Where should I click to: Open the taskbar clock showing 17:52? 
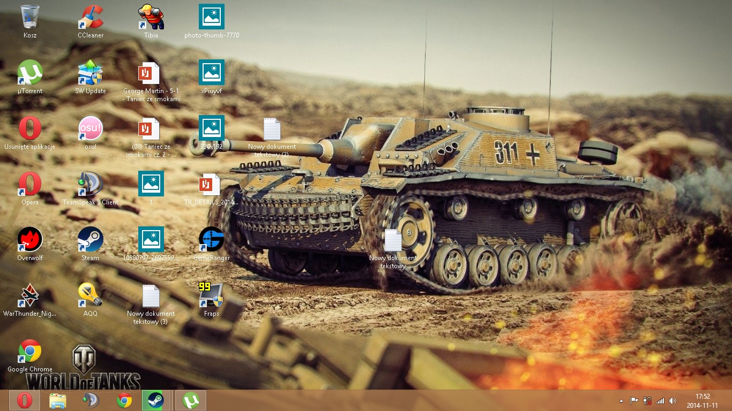pyautogui.click(x=702, y=401)
